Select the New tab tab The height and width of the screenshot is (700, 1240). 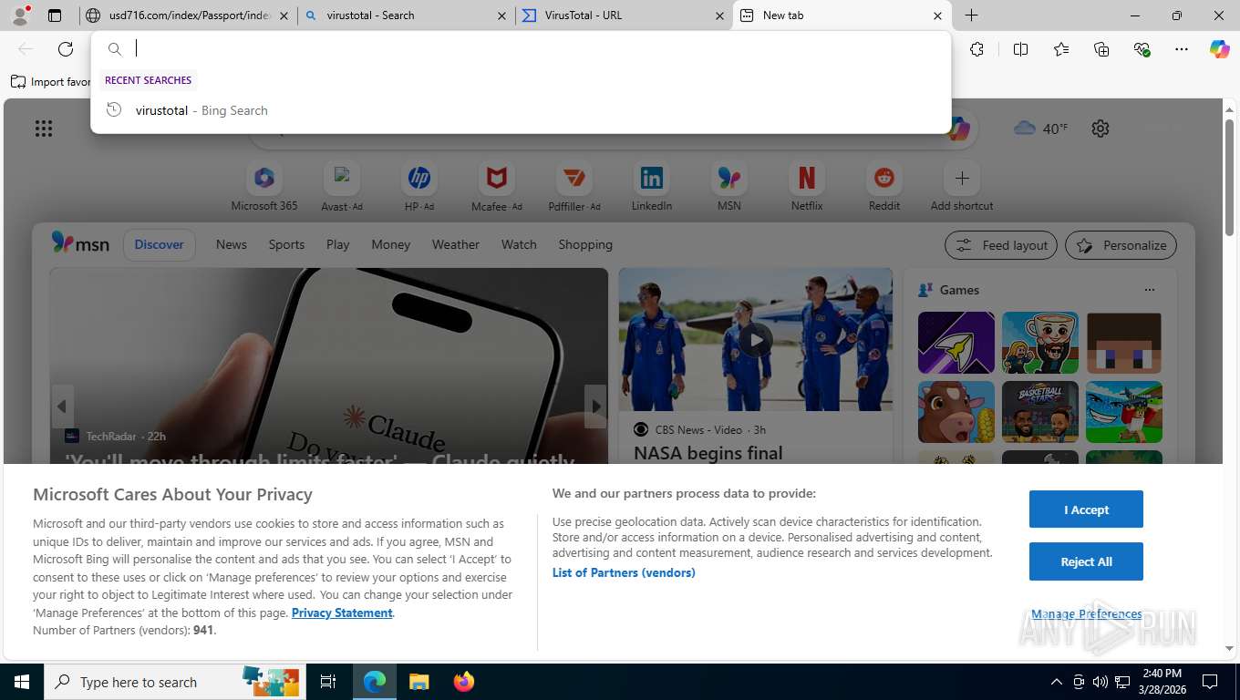(x=841, y=15)
